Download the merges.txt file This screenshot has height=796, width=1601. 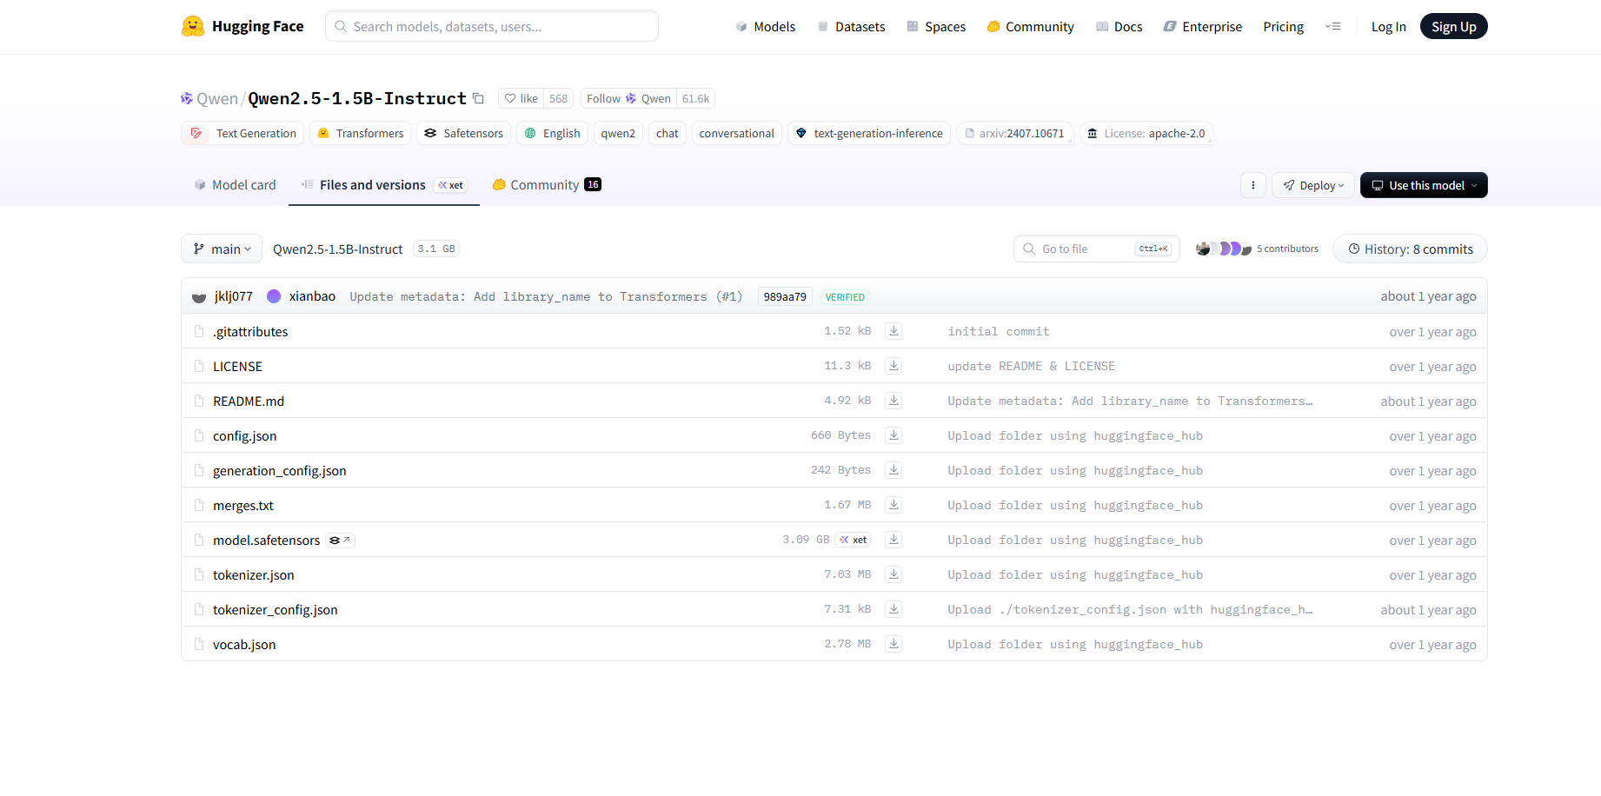pos(894,505)
